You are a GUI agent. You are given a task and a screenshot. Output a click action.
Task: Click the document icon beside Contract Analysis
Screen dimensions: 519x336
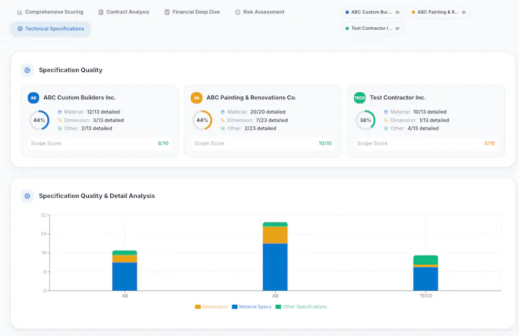tap(101, 12)
